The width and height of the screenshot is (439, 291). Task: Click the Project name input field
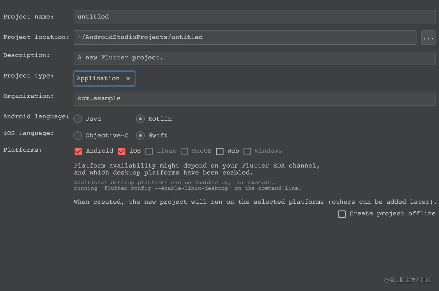tap(254, 17)
